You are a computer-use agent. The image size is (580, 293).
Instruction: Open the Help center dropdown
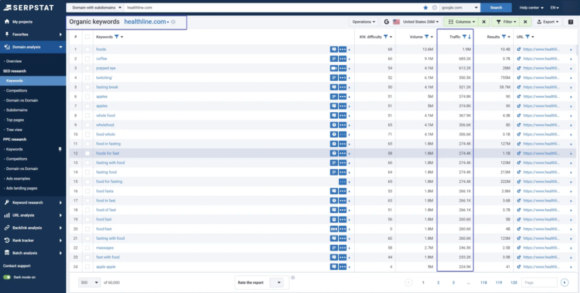tap(531, 8)
